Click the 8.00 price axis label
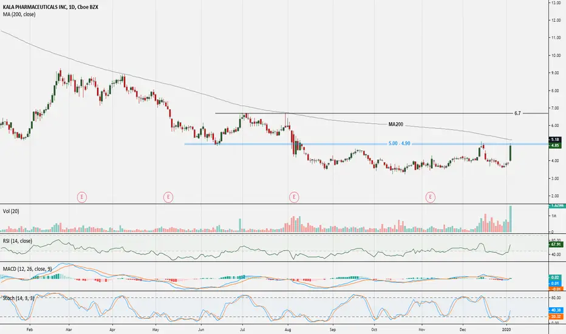 click(556, 90)
